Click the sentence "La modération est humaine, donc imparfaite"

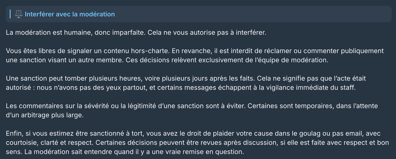[x=76, y=33]
